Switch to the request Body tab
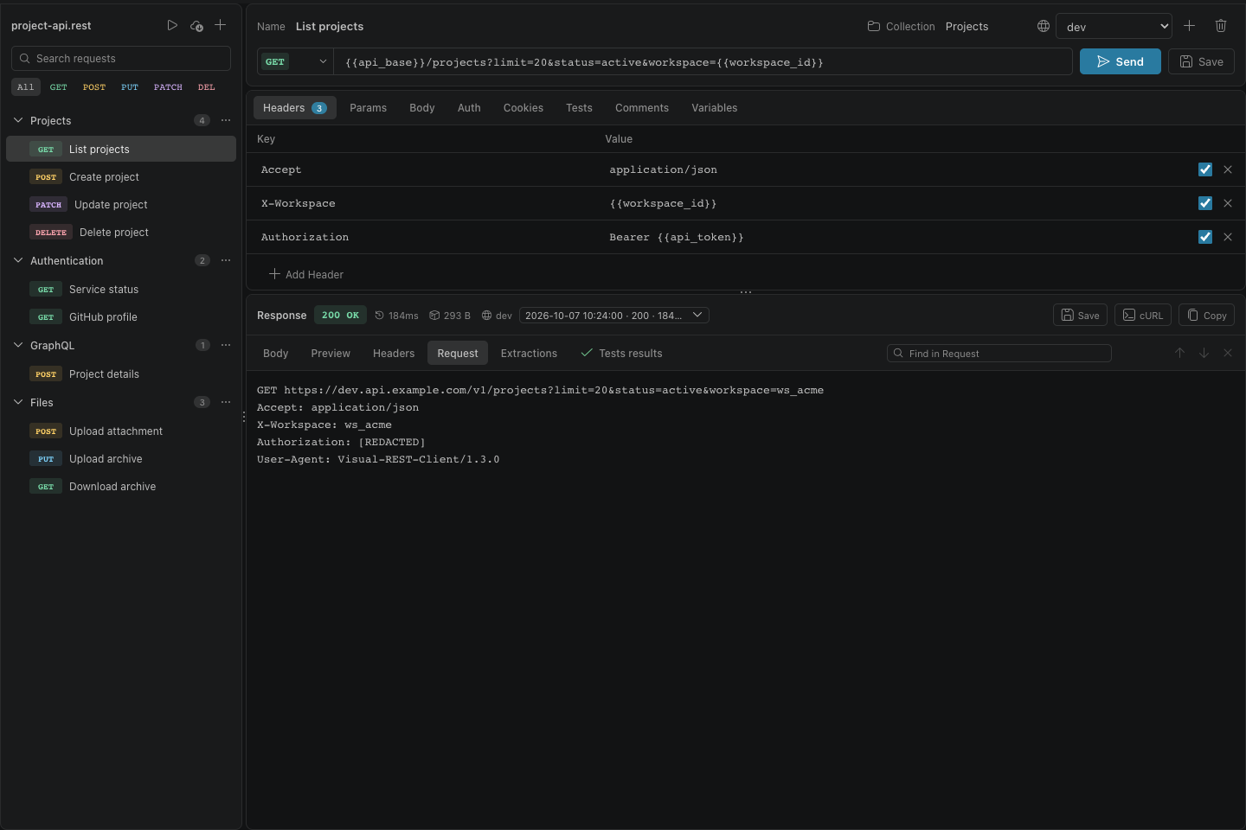Viewport: 1246px width, 830px height. click(422, 108)
